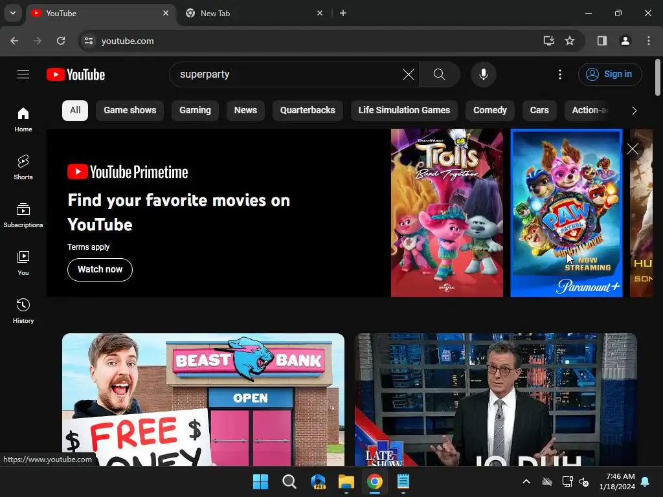Image resolution: width=663 pixels, height=497 pixels.
Task: Open YouTube settings three-dot menu
Action: point(560,75)
